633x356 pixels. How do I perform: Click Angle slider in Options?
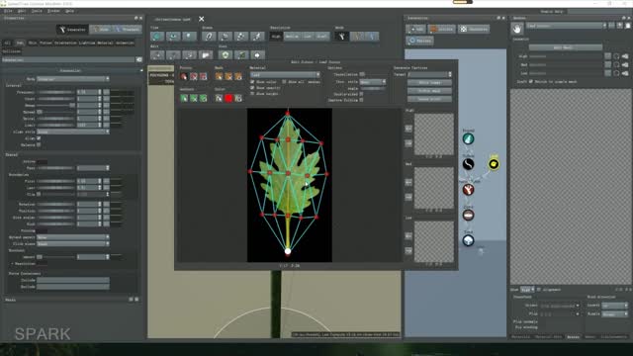pyautogui.click(x=372, y=88)
